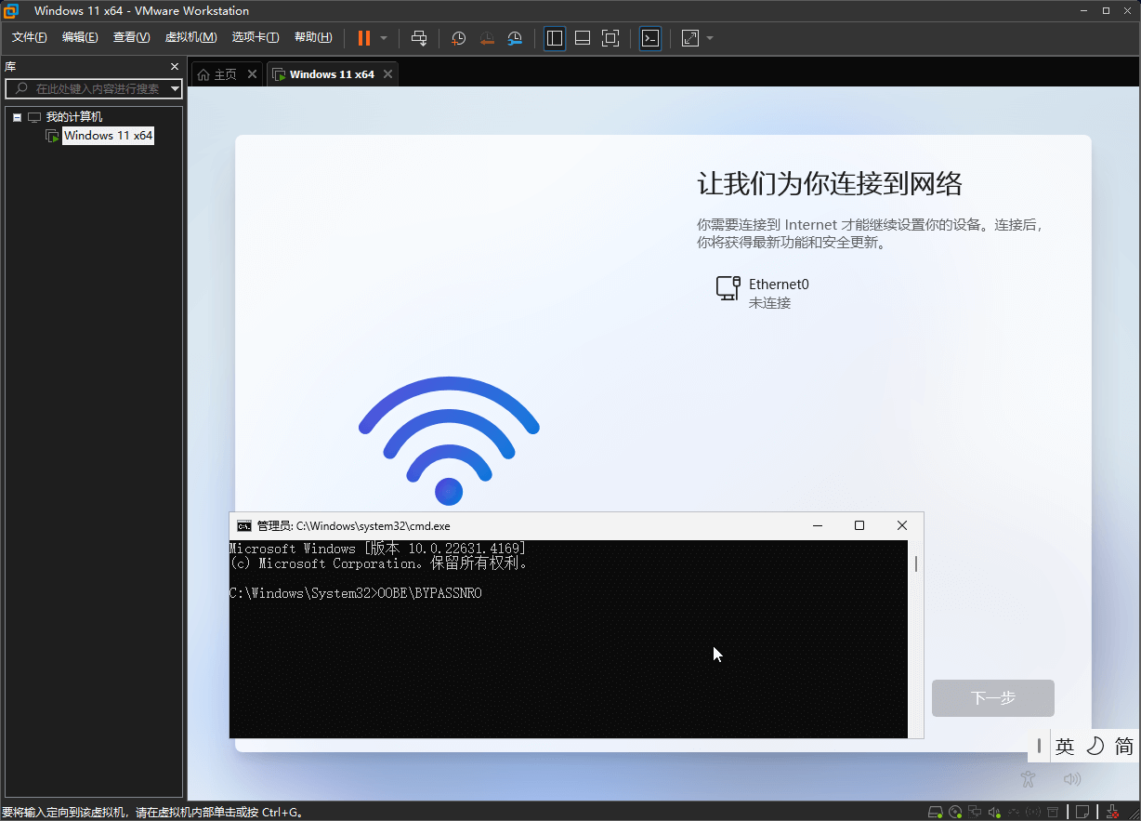Open the 文件(F) menu
Image resolution: width=1141 pixels, height=821 pixels.
coord(30,37)
